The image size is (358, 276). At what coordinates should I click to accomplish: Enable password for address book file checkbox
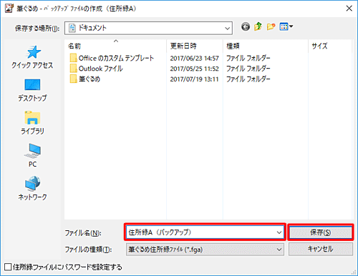pyautogui.click(x=8, y=267)
